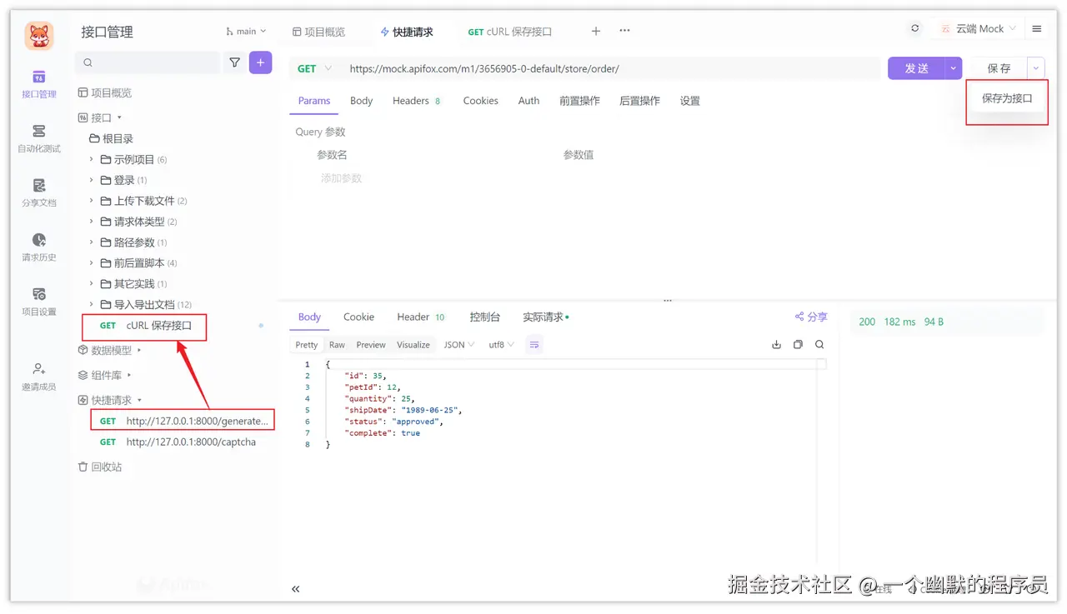Expand the 组件库 section
The image size is (1067, 614).
point(129,376)
